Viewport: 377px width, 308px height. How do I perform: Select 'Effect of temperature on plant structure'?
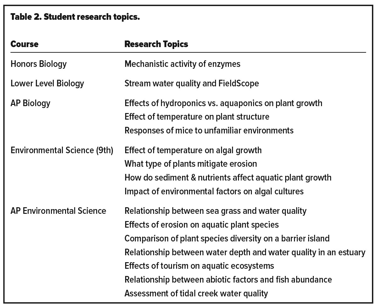tap(197, 117)
